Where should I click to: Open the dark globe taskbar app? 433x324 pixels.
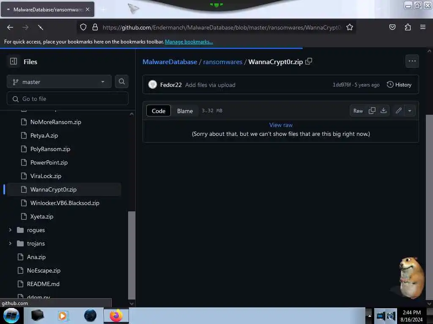(x=90, y=316)
